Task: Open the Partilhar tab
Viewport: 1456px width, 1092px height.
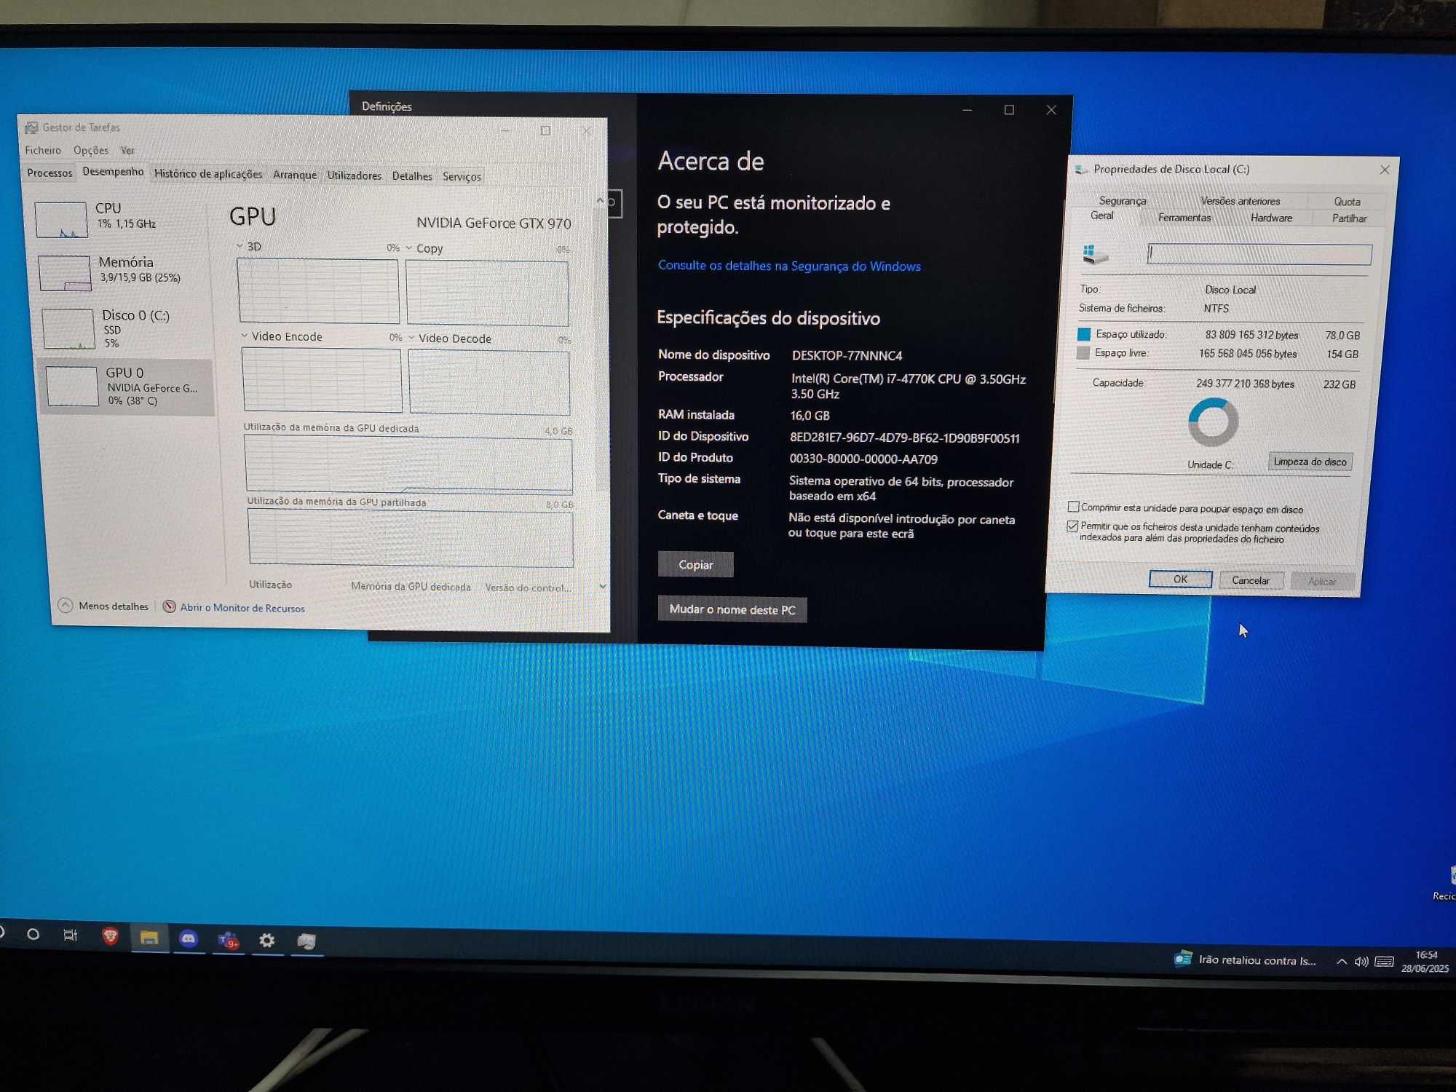Action: pos(1349,218)
